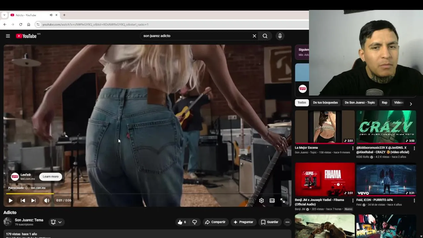The height and width of the screenshot is (238, 423).
Task: View site information icon in address bar
Action: pos(38,24)
